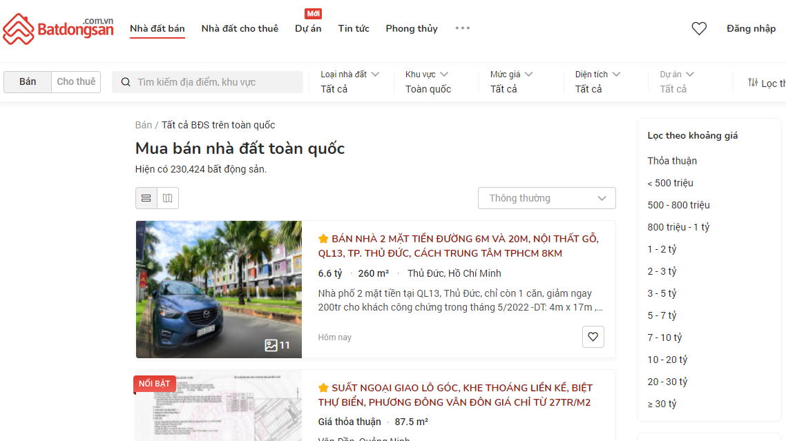786x441 pixels.
Task: Click the Hôm nay date text
Action: tap(334, 337)
